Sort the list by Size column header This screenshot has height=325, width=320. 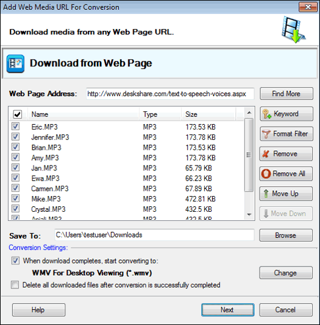[208, 114]
